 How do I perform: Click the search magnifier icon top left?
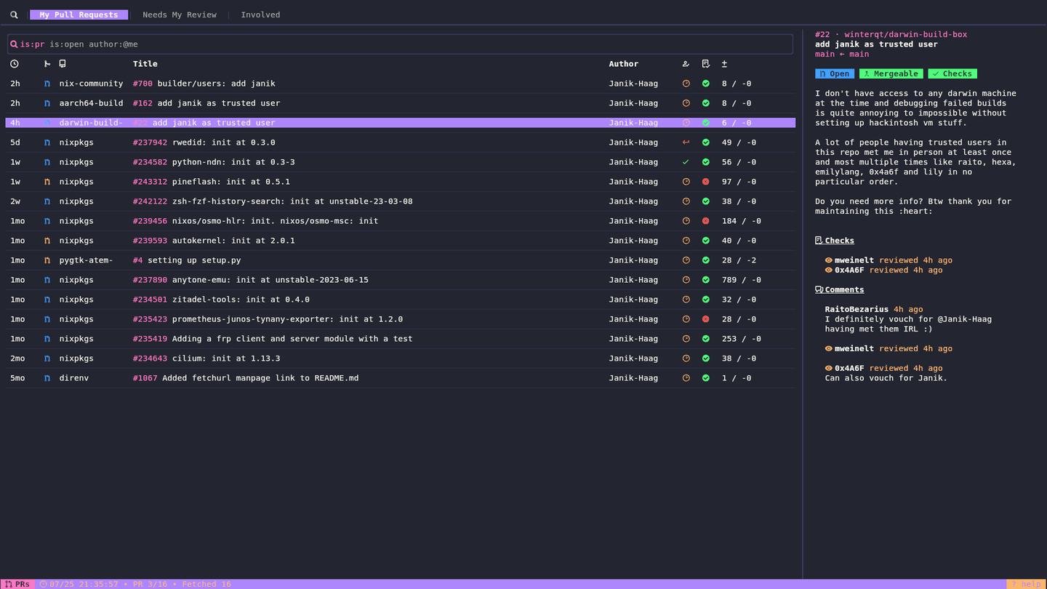[x=13, y=14]
